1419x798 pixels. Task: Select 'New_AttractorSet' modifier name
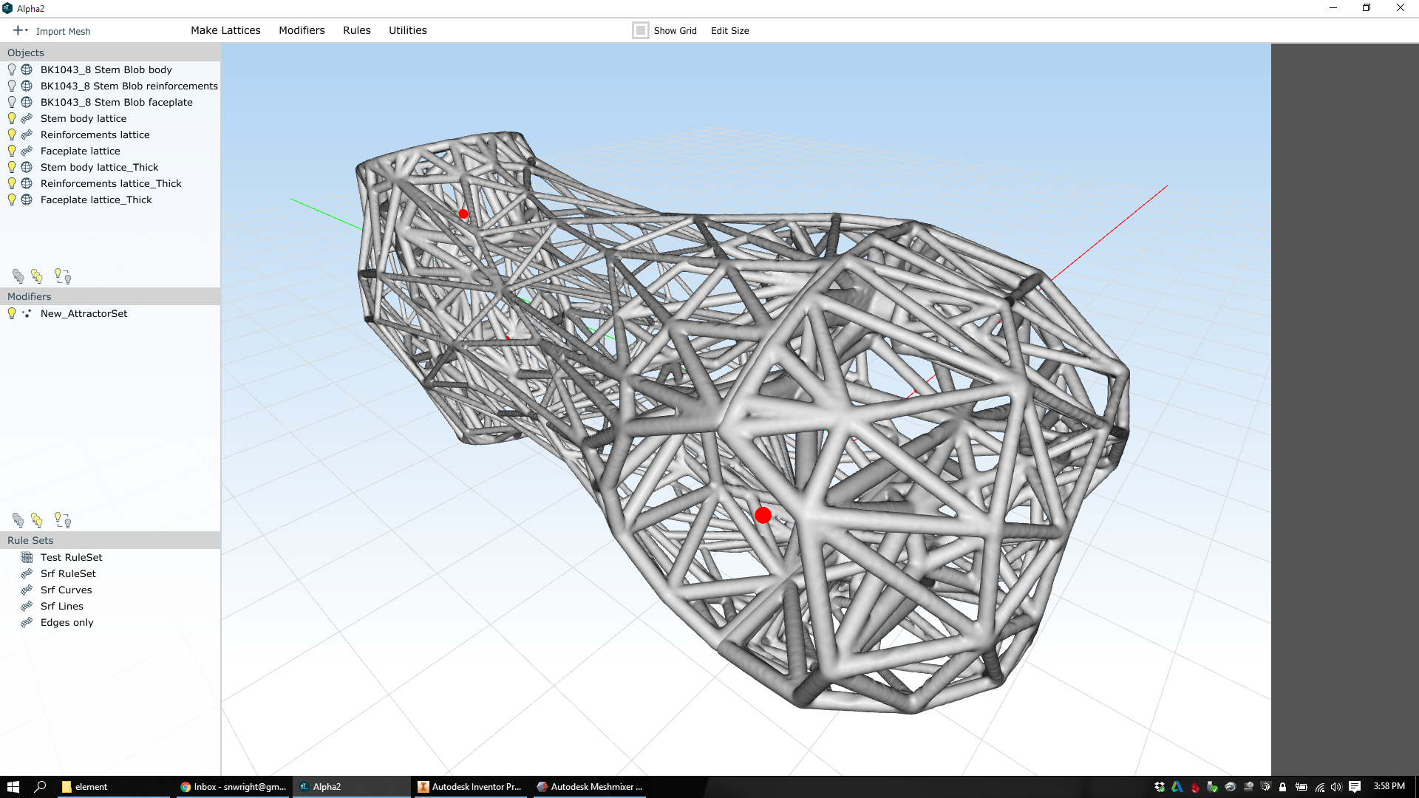point(84,313)
